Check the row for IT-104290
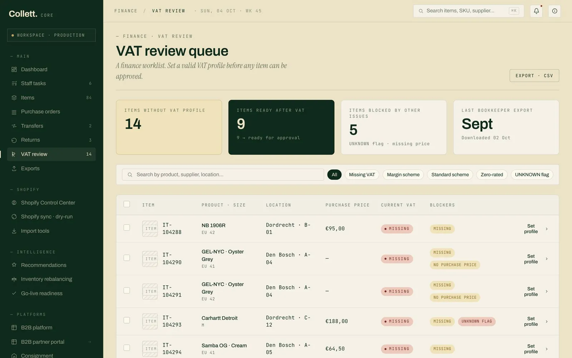This screenshot has height=358, width=572. 127,258
